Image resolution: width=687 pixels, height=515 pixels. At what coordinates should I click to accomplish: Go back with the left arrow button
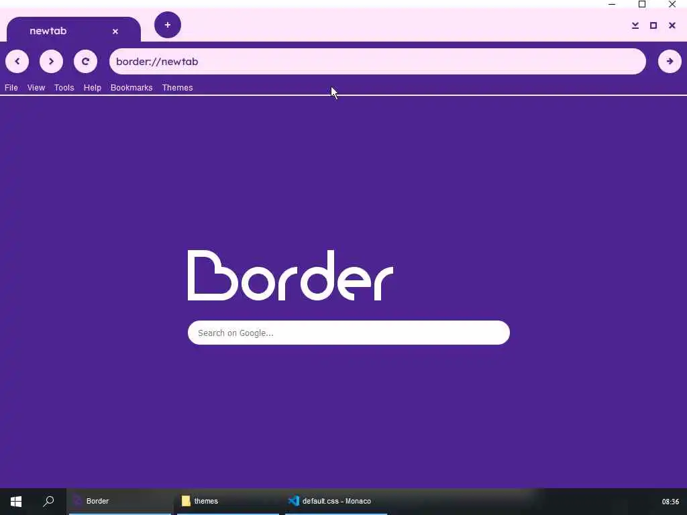coord(17,61)
